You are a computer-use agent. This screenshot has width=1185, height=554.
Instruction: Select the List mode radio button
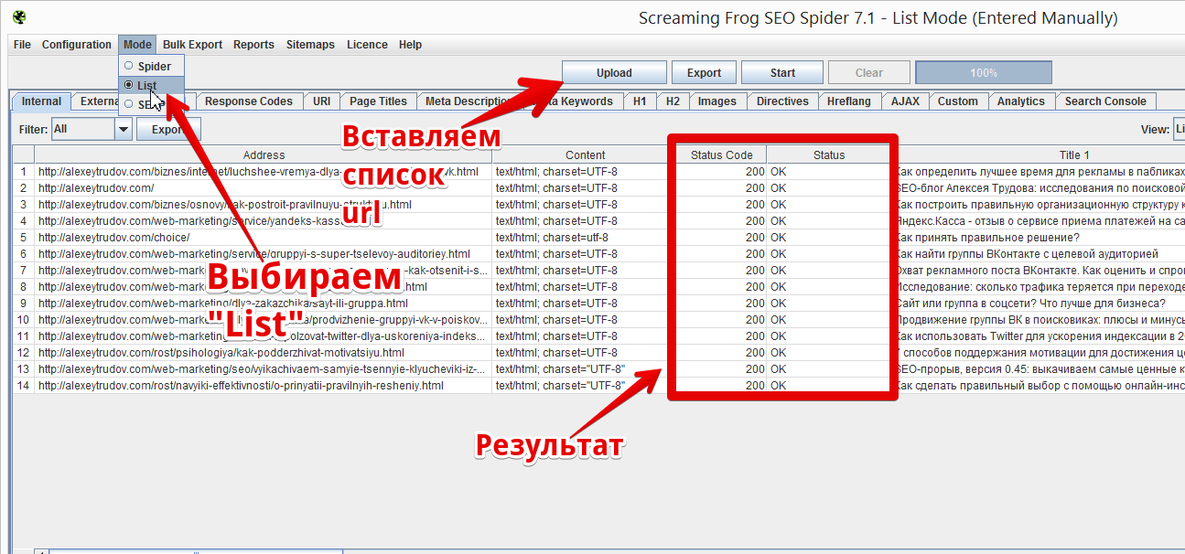129,85
